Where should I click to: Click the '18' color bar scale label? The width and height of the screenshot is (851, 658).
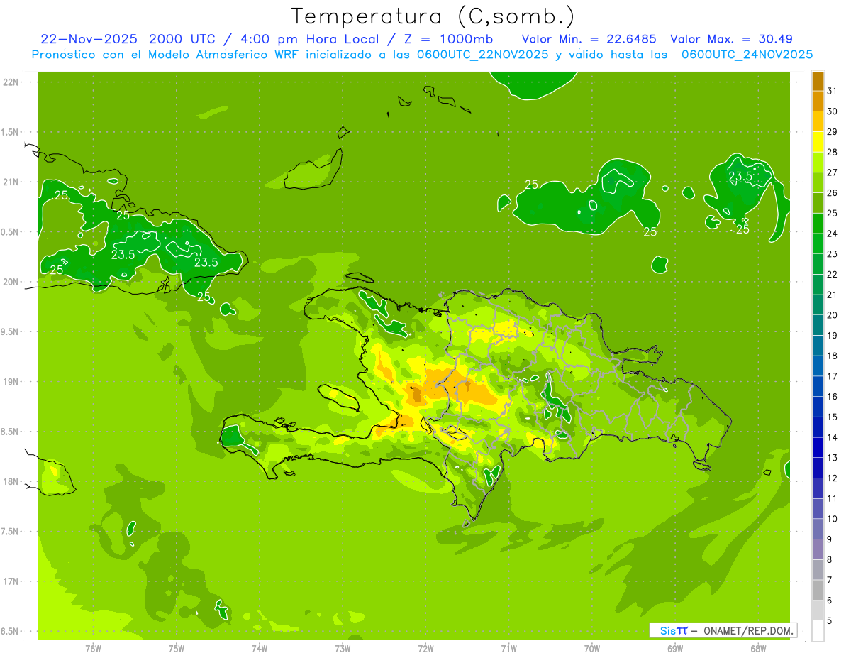[x=832, y=356]
